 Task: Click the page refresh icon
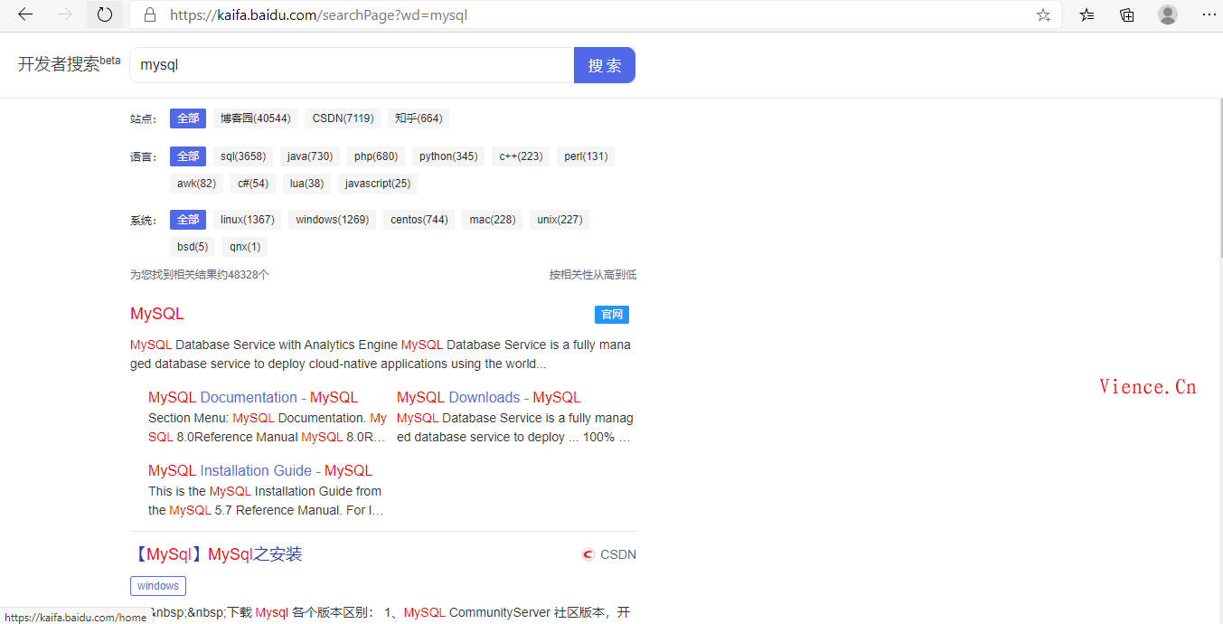point(105,14)
